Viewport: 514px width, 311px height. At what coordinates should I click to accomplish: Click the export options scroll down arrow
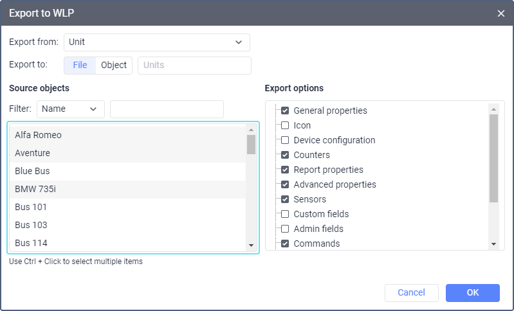pos(493,244)
